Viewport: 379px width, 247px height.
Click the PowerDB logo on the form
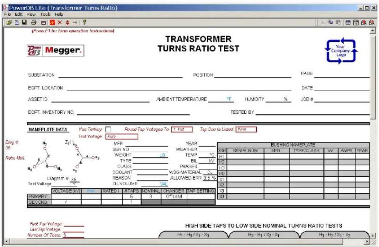click(34, 51)
